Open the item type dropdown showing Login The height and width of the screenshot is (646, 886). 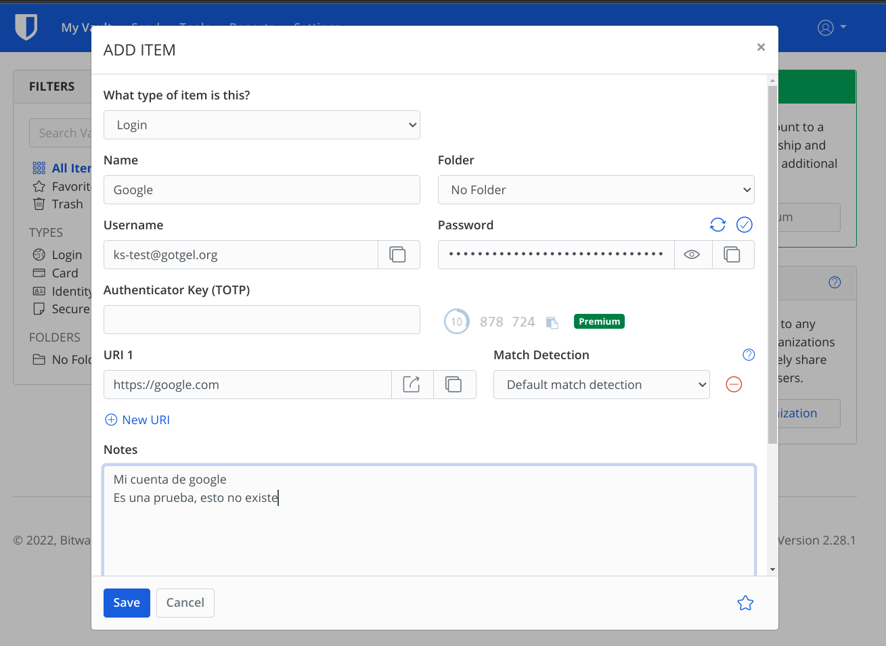coord(262,125)
